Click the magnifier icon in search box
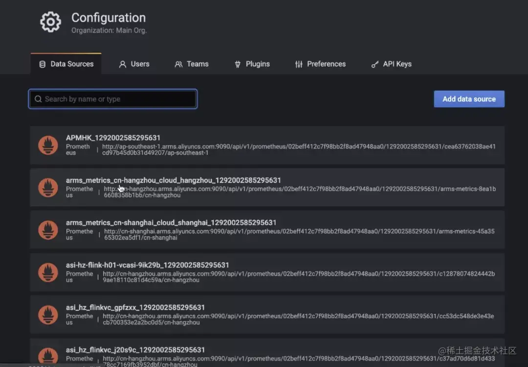 point(38,99)
